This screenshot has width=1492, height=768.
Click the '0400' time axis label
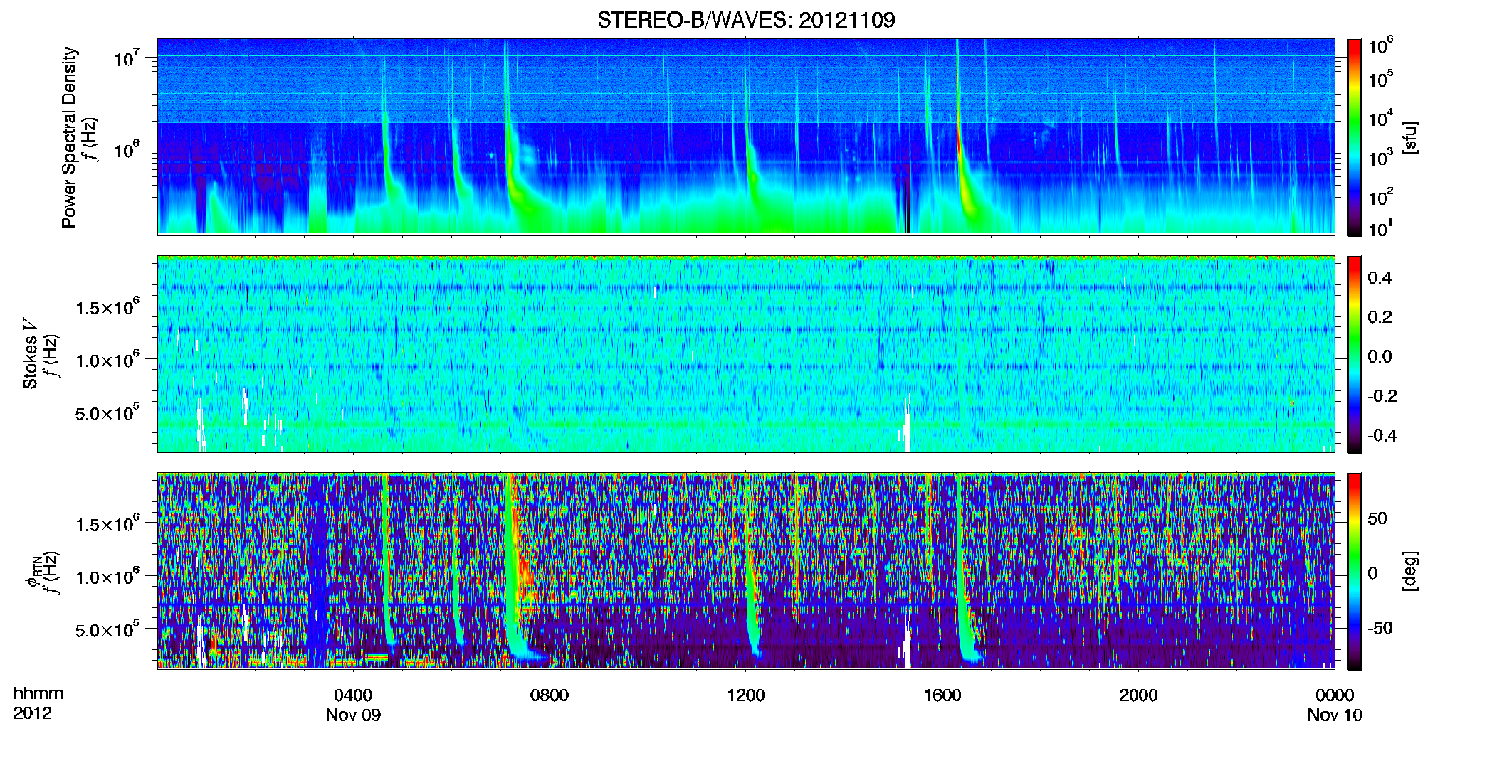[x=353, y=695]
